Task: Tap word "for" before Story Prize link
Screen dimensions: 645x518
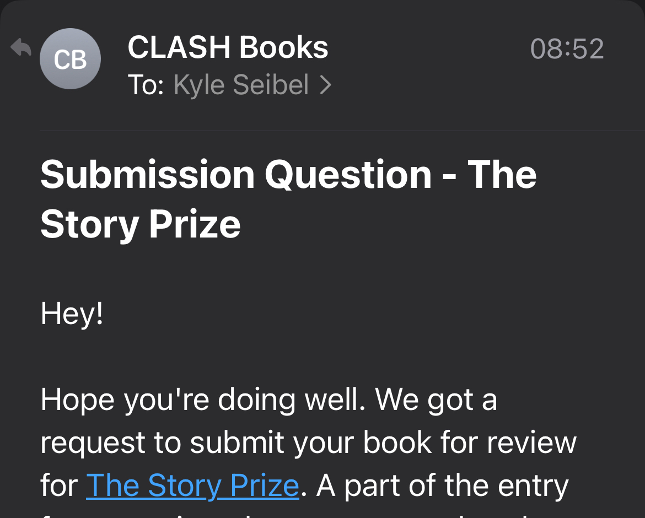Action: point(59,485)
